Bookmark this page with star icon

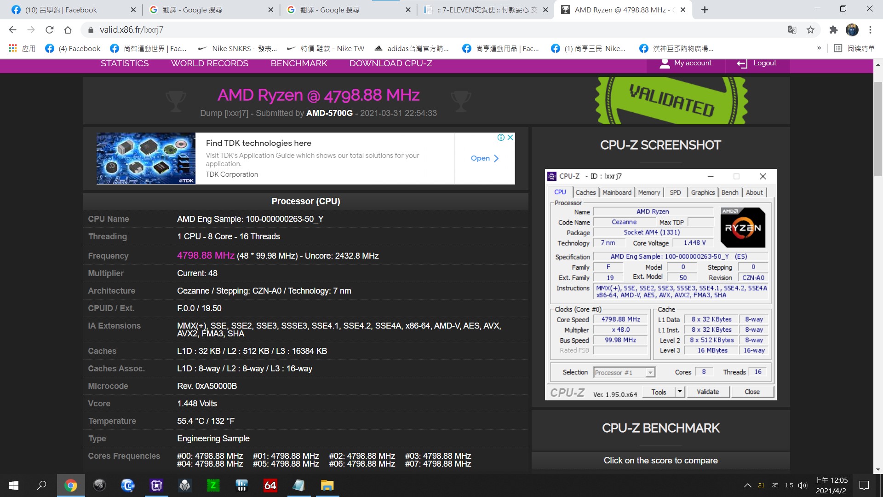point(810,30)
